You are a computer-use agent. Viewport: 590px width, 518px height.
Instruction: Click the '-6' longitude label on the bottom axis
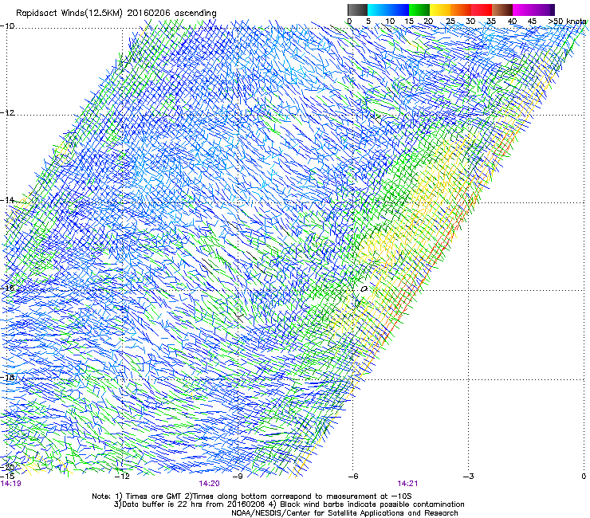point(352,477)
